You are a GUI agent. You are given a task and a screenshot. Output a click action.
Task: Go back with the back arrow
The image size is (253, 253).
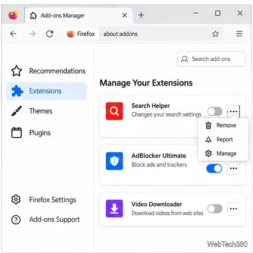coord(13,34)
